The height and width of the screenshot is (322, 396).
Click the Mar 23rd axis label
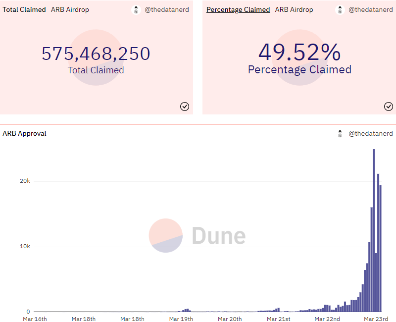[x=376, y=319]
